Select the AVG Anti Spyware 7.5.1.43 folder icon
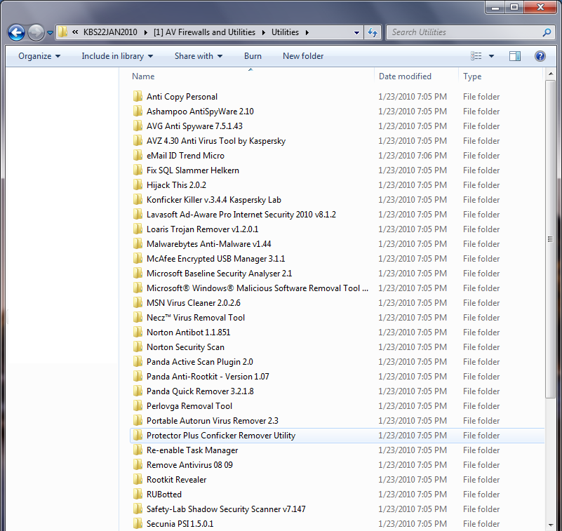The height and width of the screenshot is (531, 562). (x=138, y=126)
